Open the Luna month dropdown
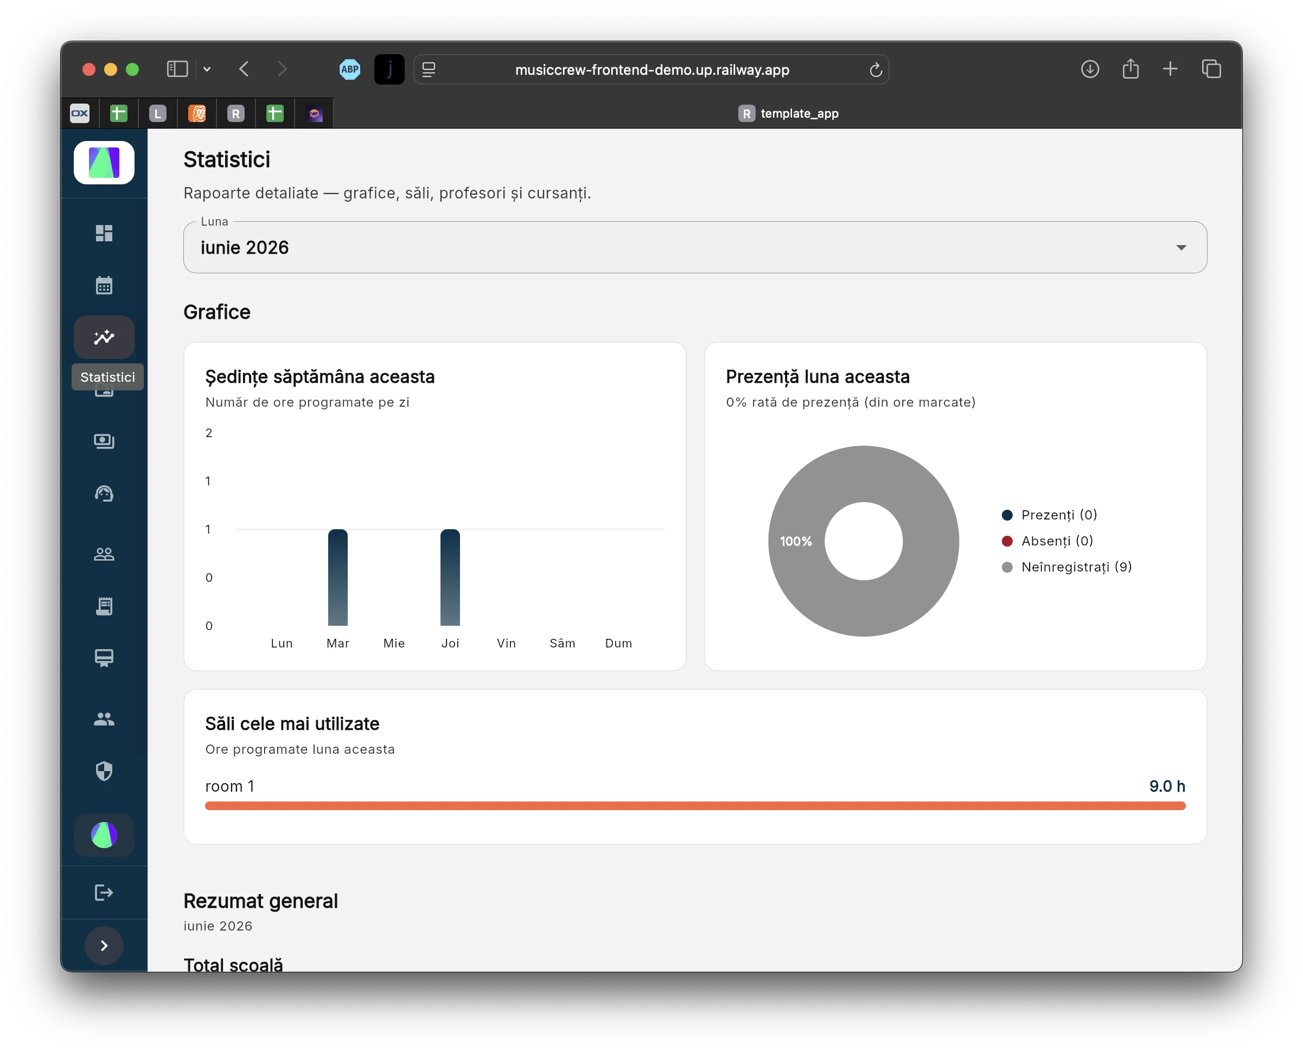 point(695,247)
